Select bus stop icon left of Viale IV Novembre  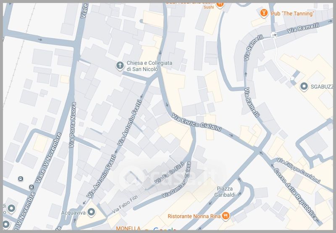(x=21, y=179)
